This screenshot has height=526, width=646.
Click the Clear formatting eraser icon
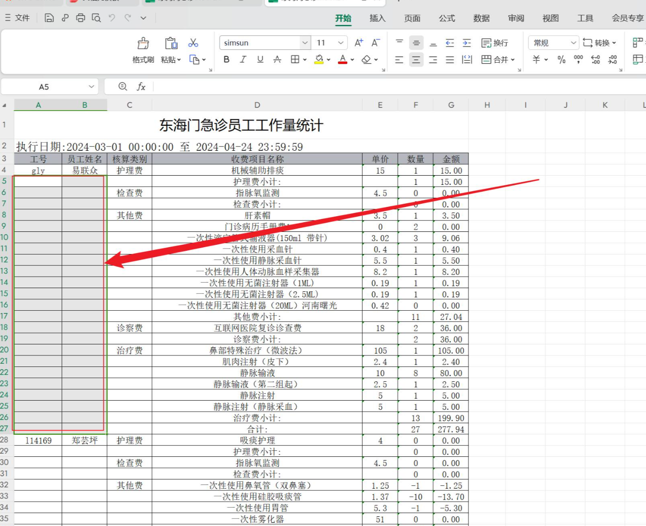(366, 59)
